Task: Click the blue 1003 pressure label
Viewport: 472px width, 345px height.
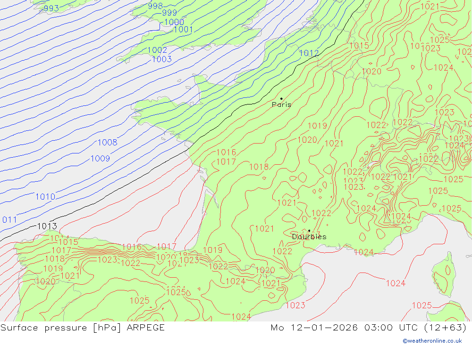Action: 162,59
